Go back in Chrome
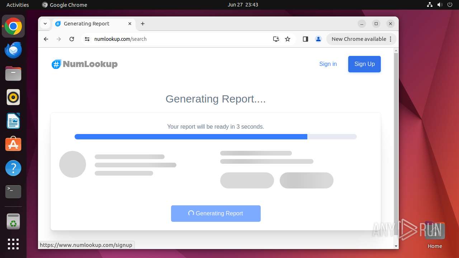Image resolution: width=459 pixels, height=258 pixels. point(46,39)
